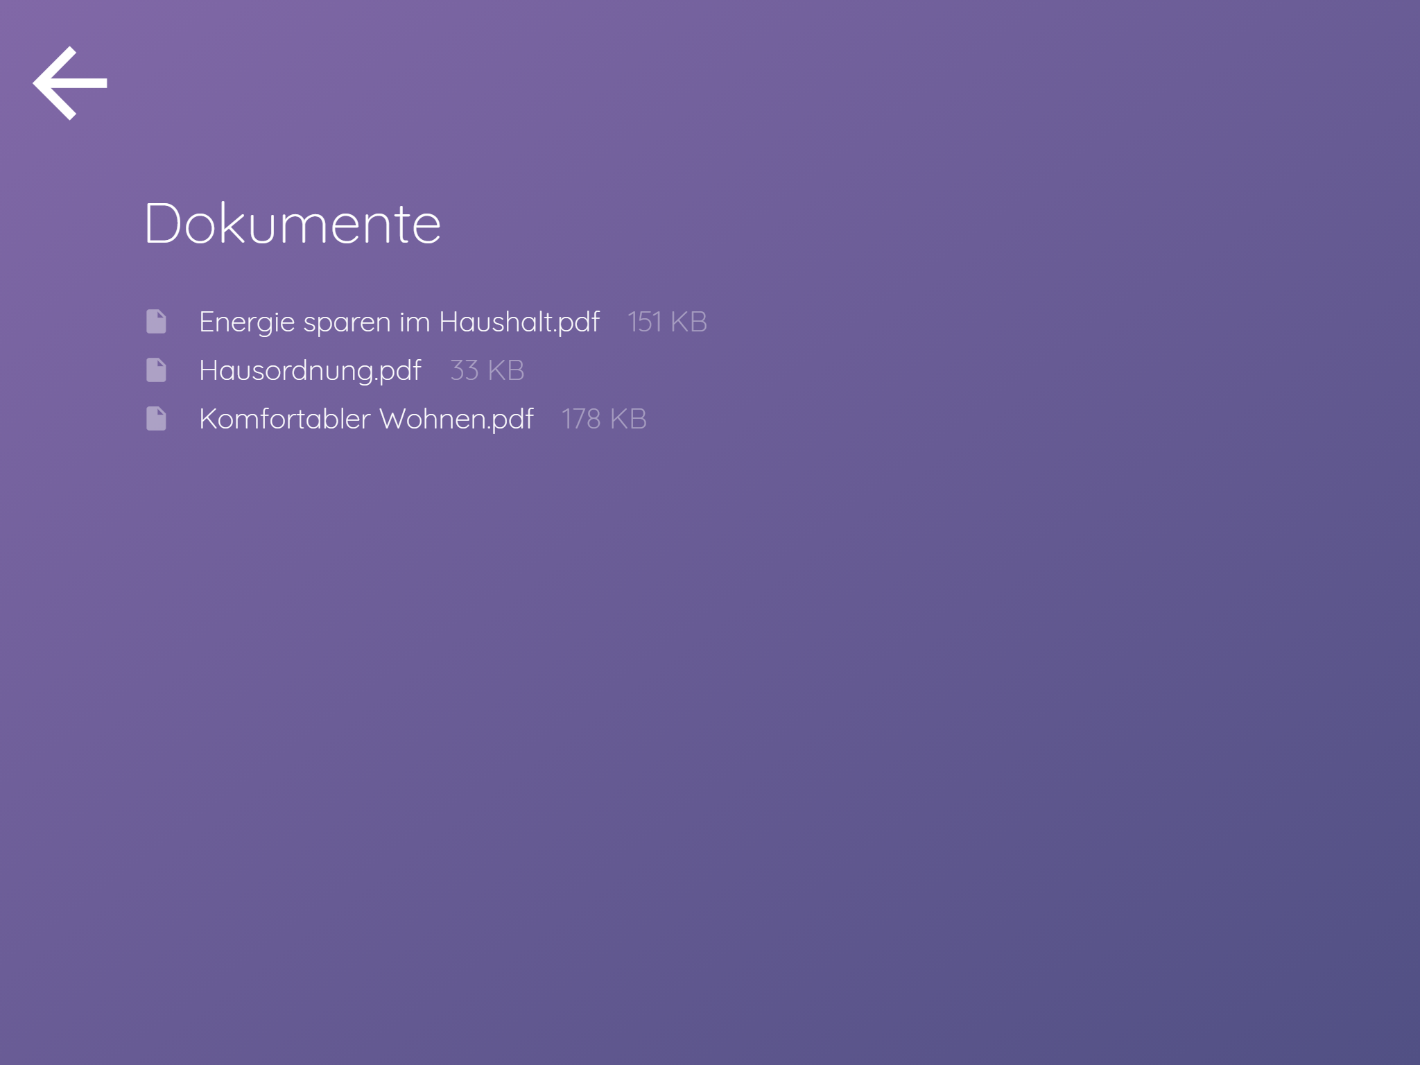Click the 178 KB file size
Viewport: 1420px width, 1065px height.
click(x=604, y=419)
